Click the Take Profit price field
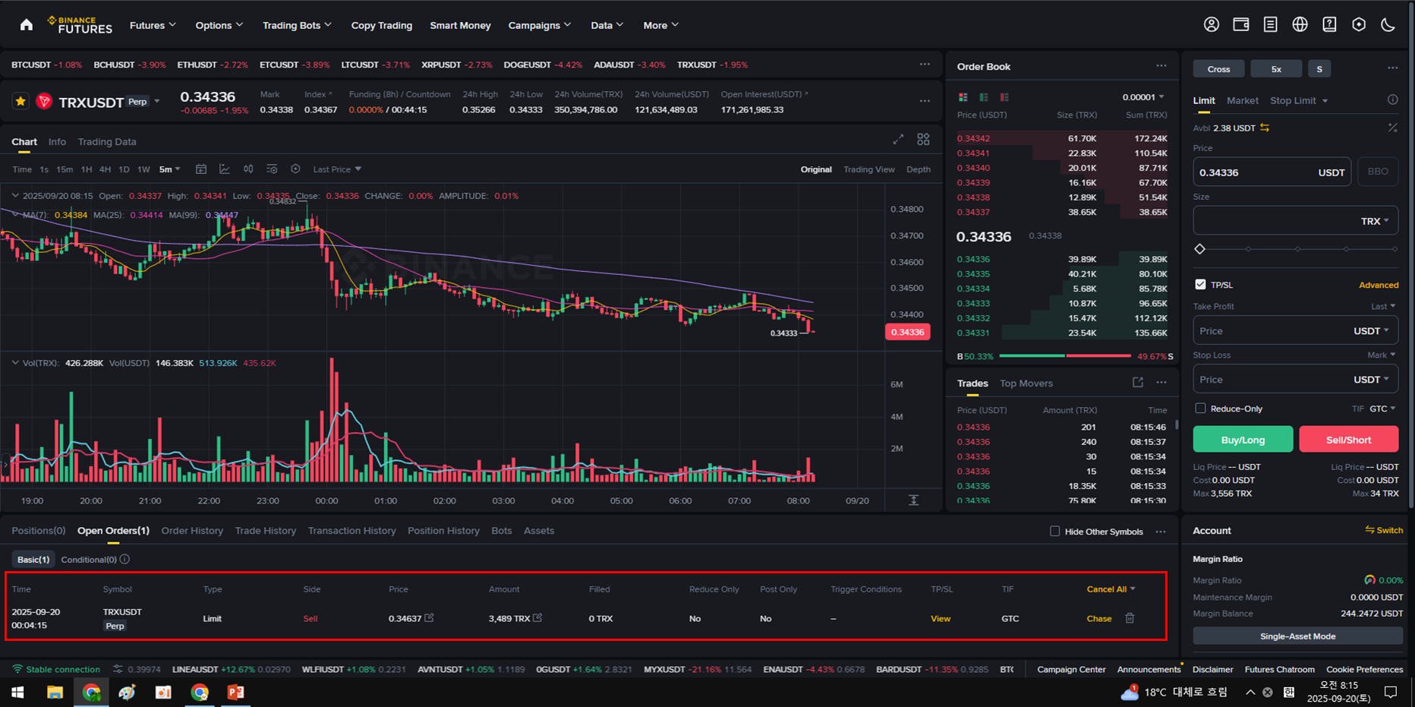The width and height of the screenshot is (1415, 707). click(x=1295, y=330)
